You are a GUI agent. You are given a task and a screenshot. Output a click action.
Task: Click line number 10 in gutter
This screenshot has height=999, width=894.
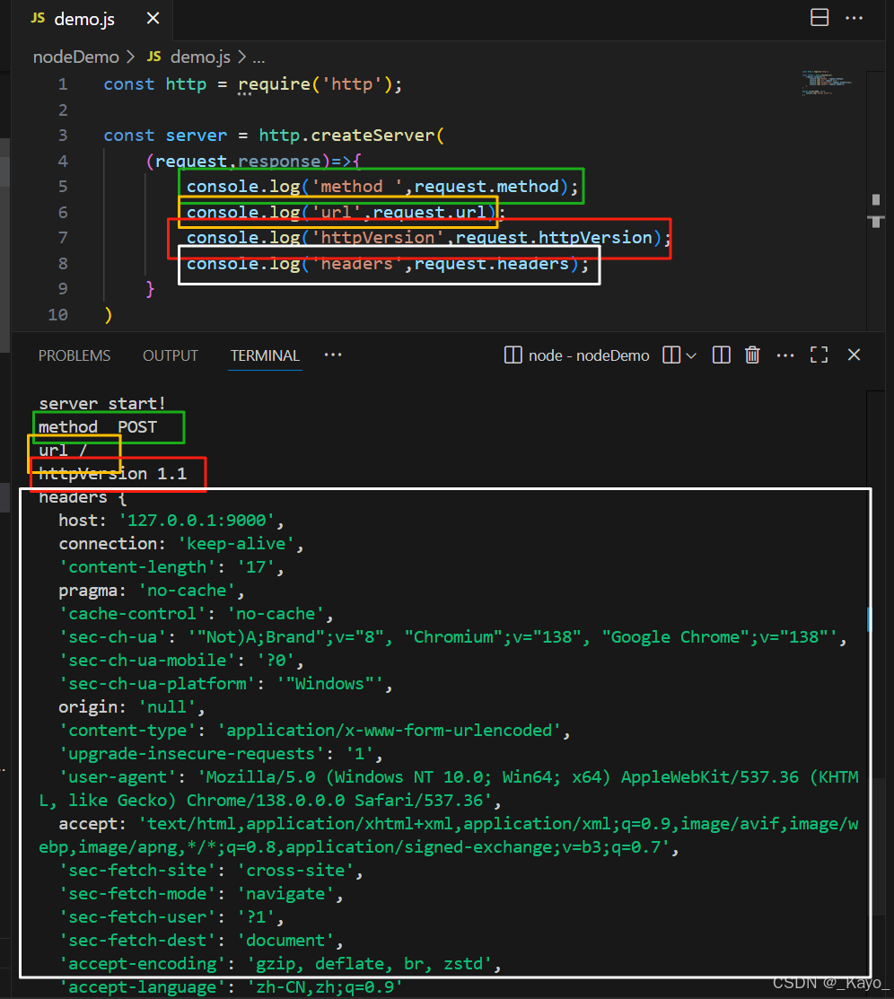tap(57, 314)
